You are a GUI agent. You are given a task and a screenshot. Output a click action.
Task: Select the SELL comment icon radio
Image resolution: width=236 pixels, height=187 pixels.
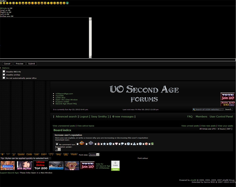(87, 144)
